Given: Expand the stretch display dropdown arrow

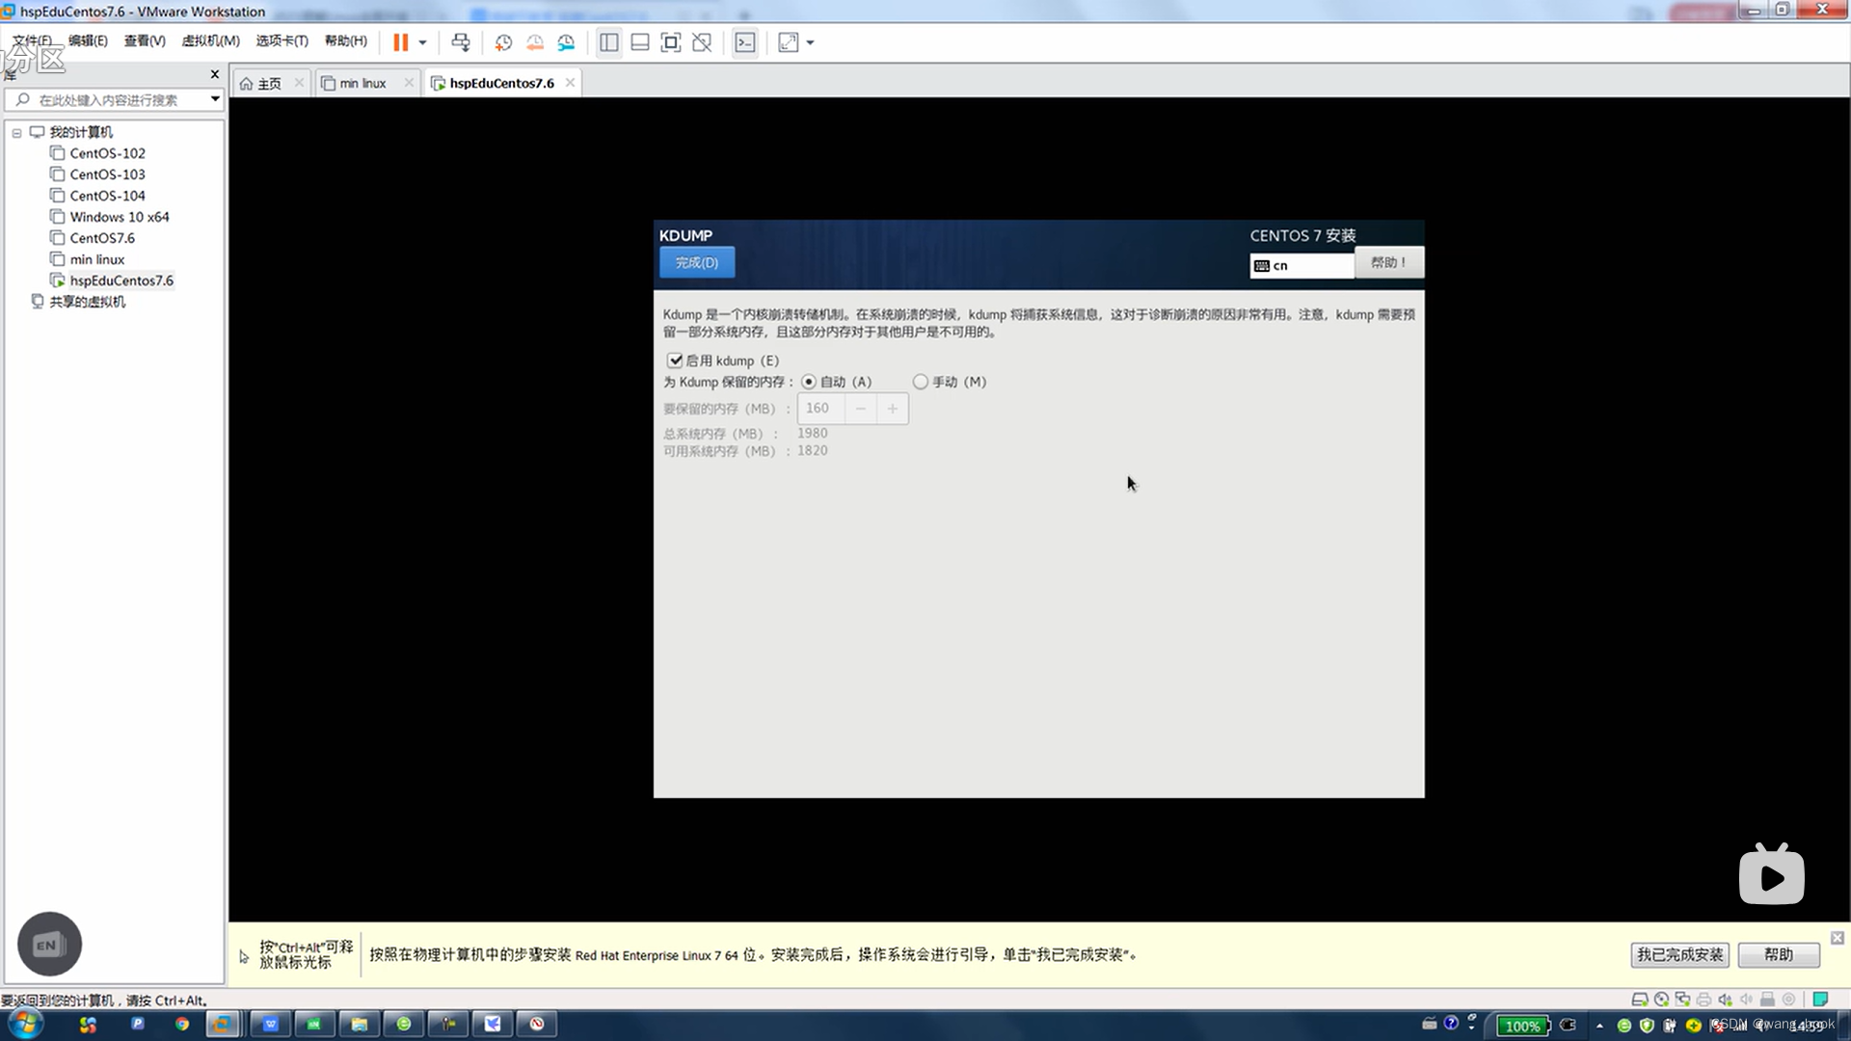Looking at the screenshot, I should (x=810, y=42).
